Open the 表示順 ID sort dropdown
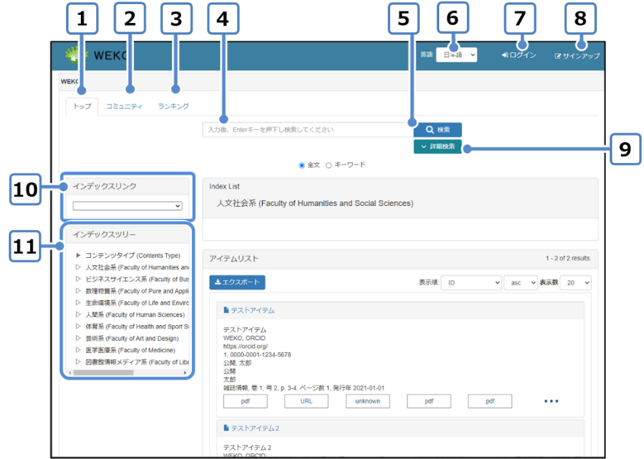This screenshot has height=459, width=644. 471,283
